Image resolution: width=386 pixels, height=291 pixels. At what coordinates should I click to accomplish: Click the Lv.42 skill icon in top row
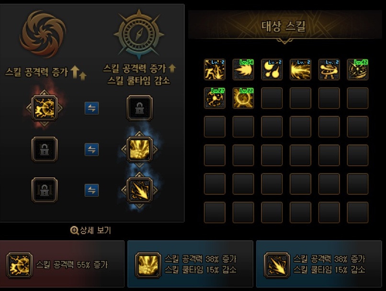click(357, 69)
